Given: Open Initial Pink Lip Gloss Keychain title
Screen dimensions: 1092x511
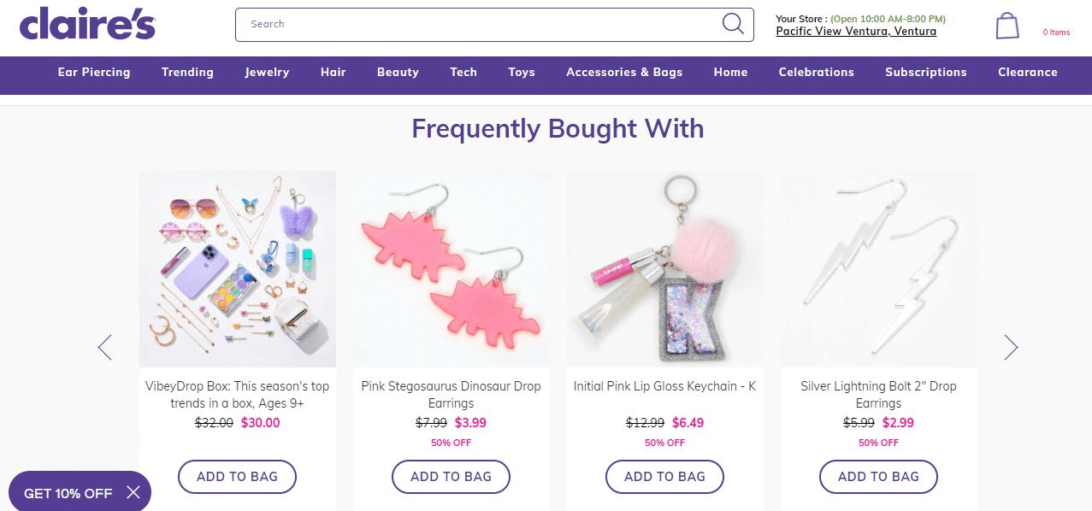Looking at the screenshot, I should coord(664,386).
